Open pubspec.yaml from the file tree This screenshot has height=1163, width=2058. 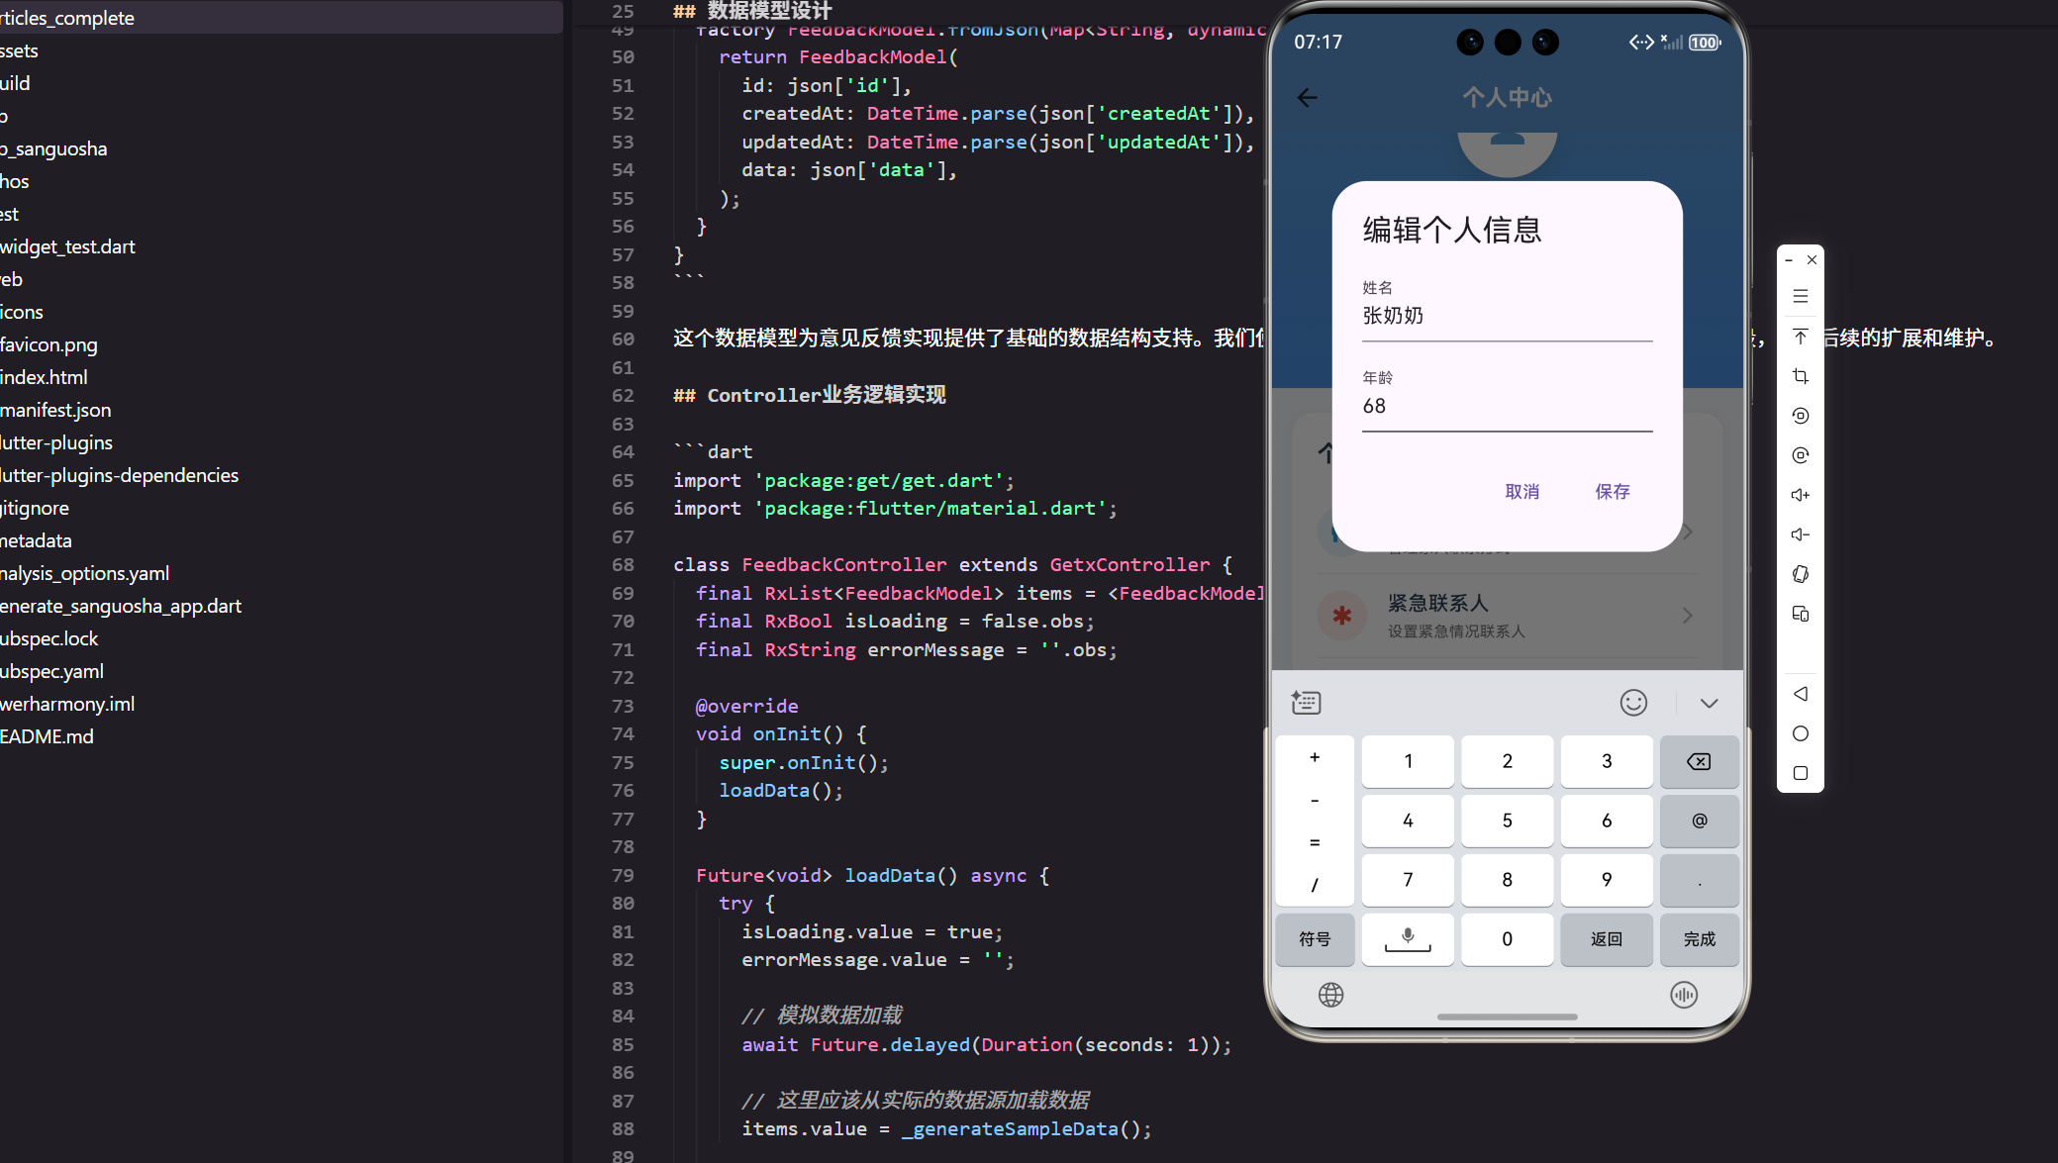51,671
